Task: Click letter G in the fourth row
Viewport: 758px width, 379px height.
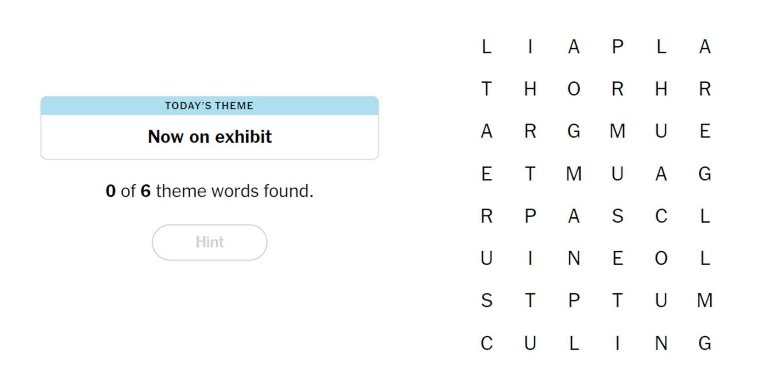Action: coord(705,174)
